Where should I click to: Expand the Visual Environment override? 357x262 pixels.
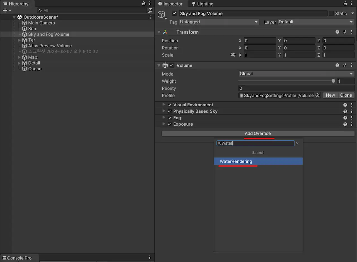point(164,105)
